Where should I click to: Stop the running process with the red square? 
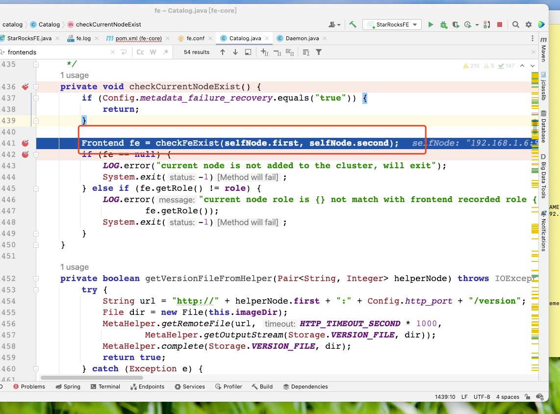[x=500, y=25]
